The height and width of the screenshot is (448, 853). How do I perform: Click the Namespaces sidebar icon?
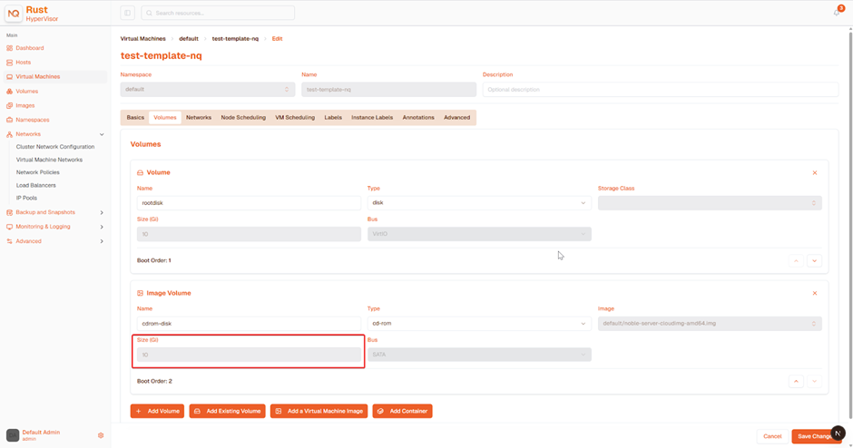[9, 120]
